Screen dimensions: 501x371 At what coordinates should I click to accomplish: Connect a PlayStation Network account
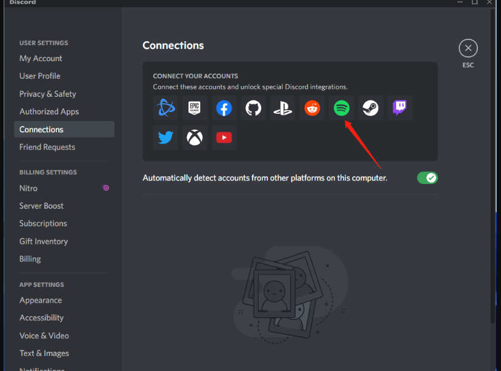pos(283,108)
